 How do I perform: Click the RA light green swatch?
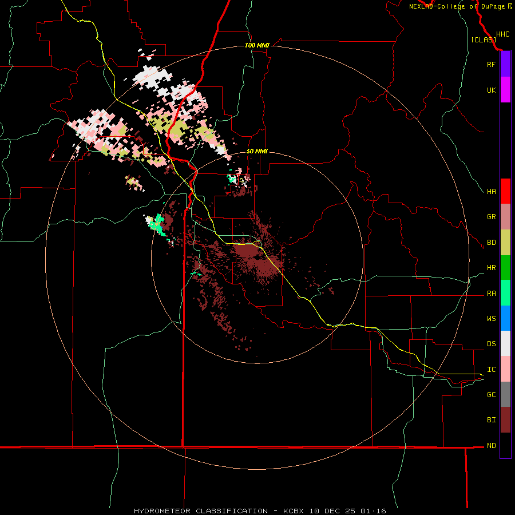(x=505, y=293)
